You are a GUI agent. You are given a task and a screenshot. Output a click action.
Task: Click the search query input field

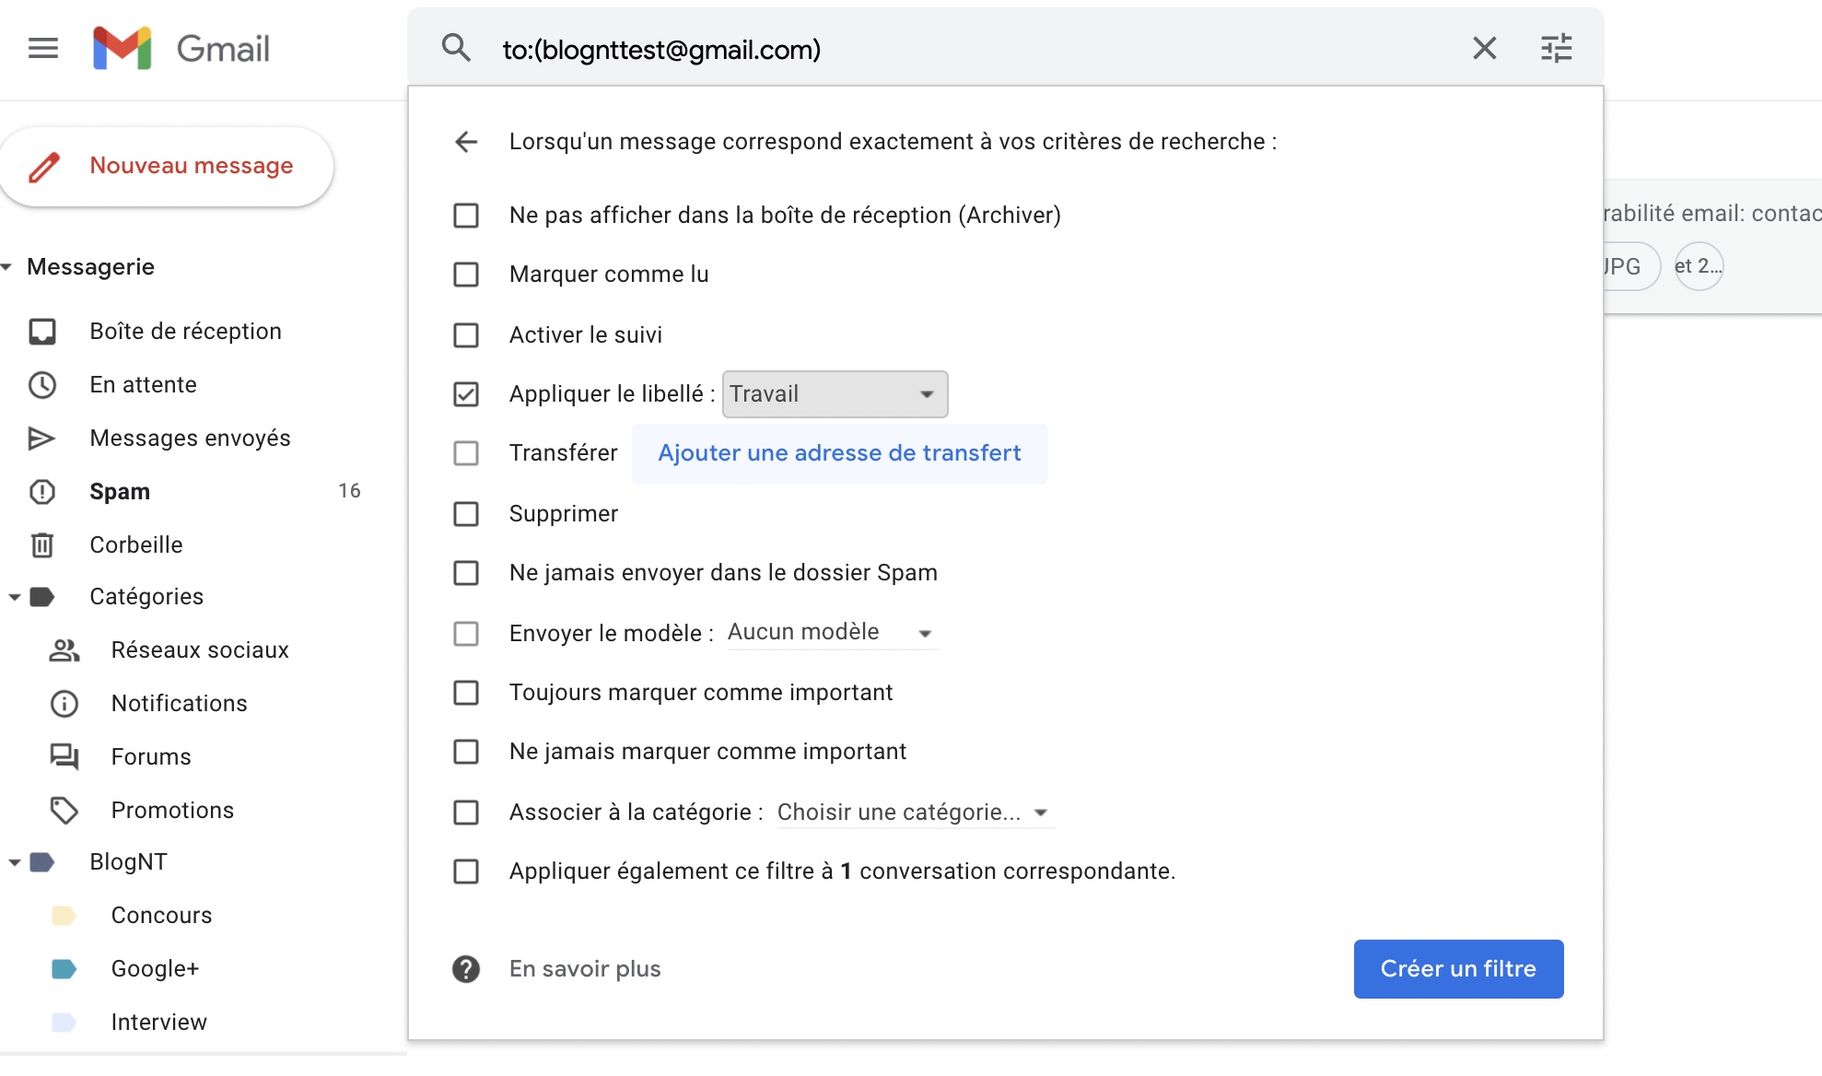pos(967,49)
